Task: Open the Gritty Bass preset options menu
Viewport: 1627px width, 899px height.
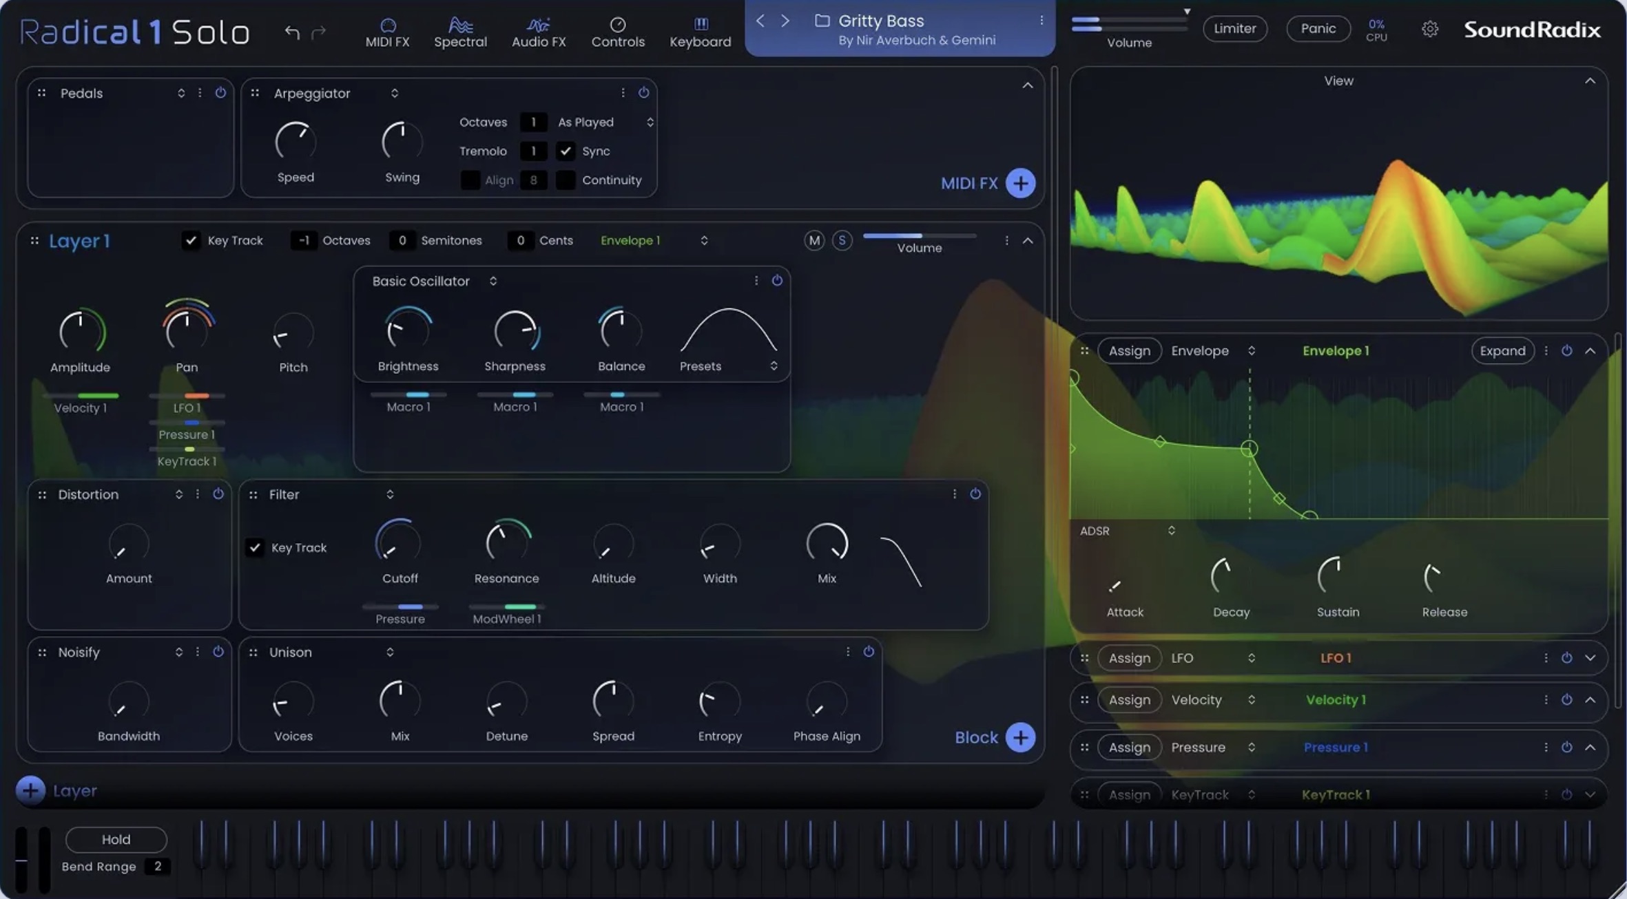Action: pos(1042,21)
